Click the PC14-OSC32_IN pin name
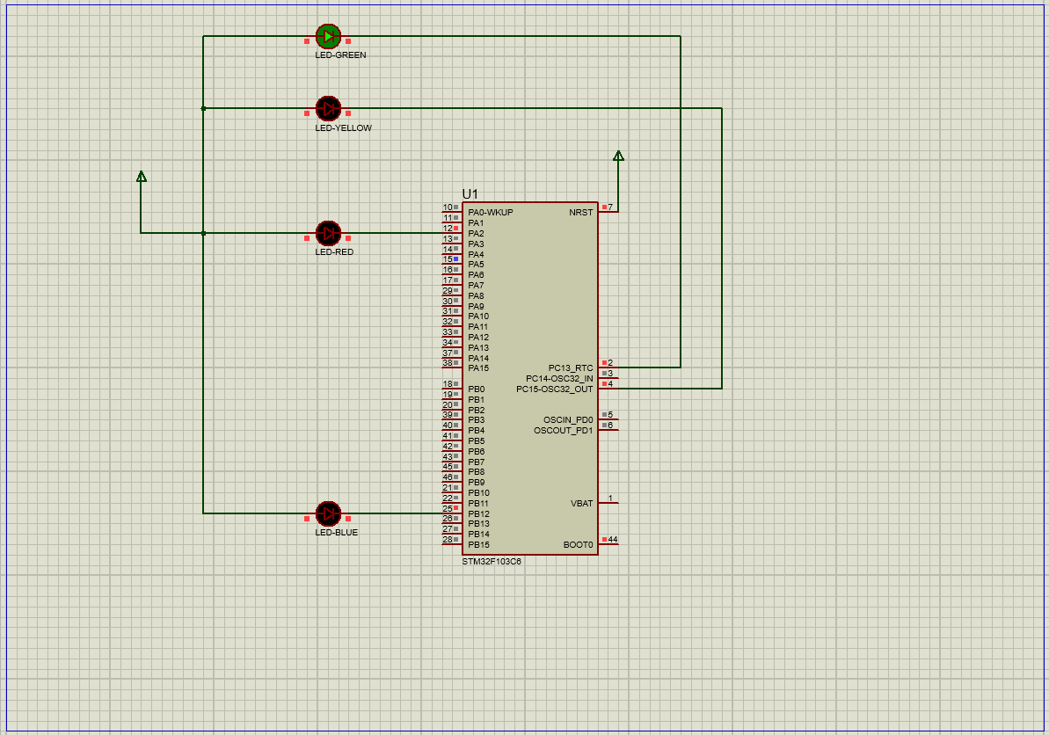The height and width of the screenshot is (735, 1049). pos(559,379)
